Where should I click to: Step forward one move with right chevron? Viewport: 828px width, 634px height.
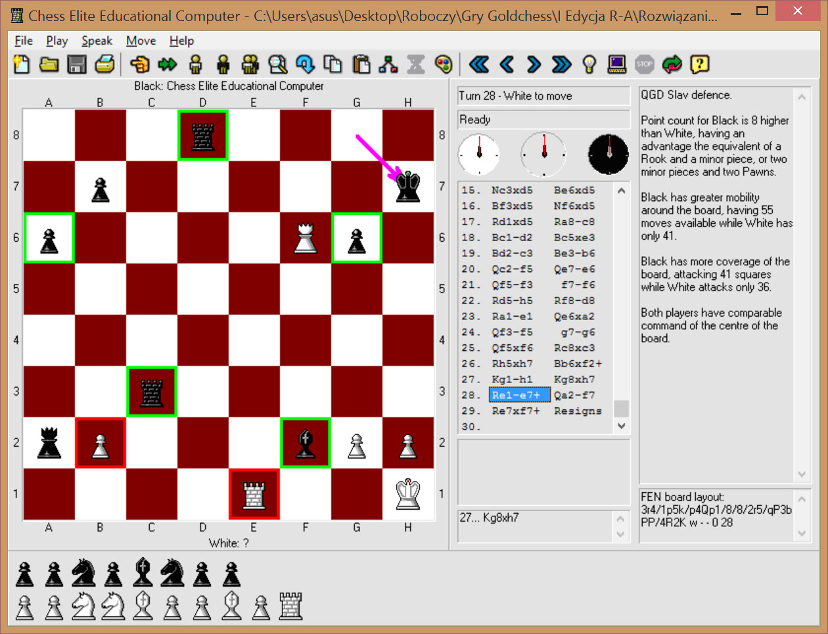[534, 64]
